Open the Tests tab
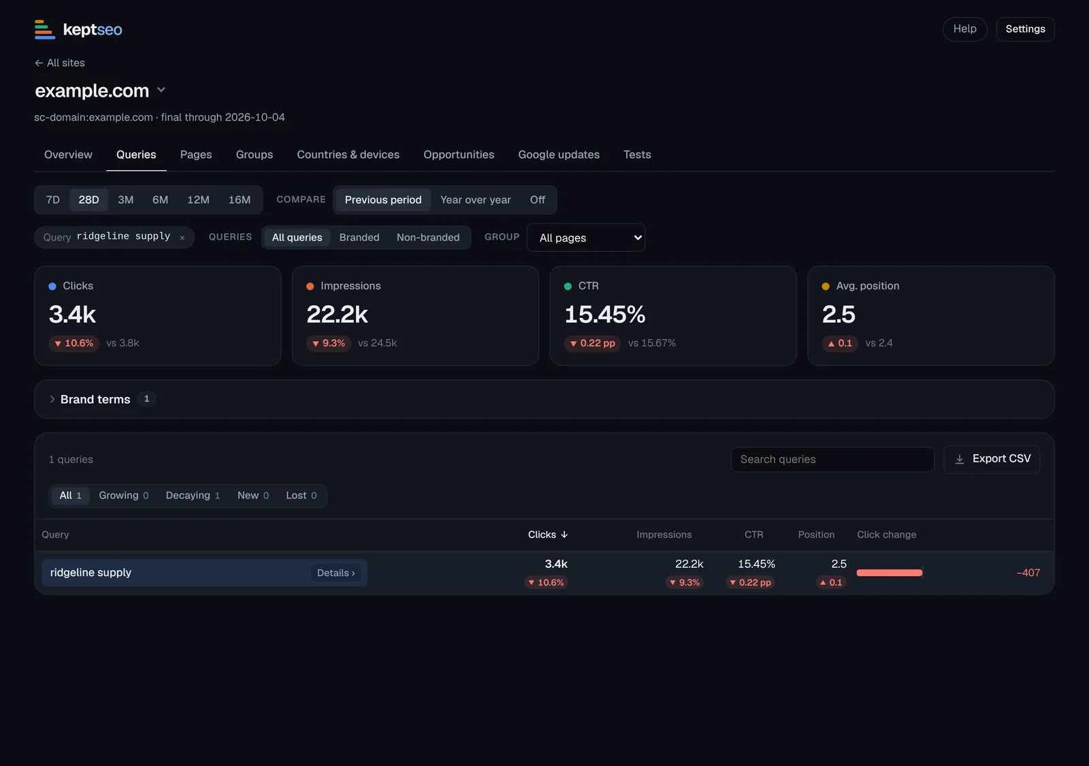This screenshot has width=1089, height=766. tap(637, 155)
